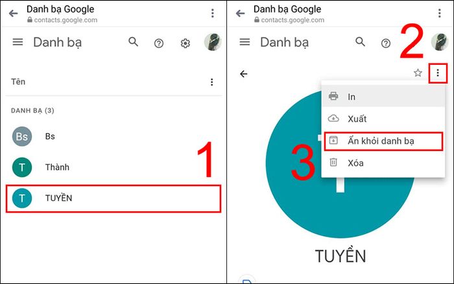Open the settings gear icon
The height and width of the screenshot is (284, 454).
[185, 43]
